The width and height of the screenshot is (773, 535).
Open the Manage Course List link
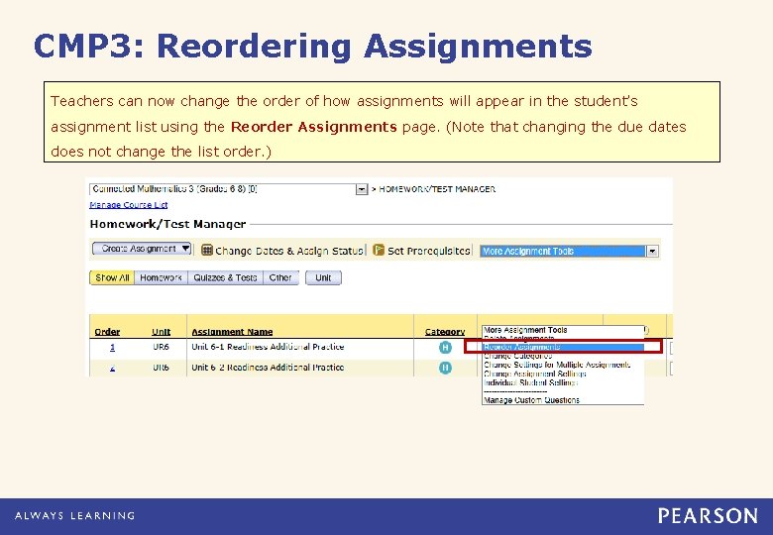click(x=129, y=205)
